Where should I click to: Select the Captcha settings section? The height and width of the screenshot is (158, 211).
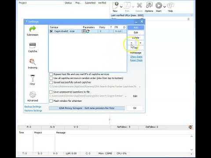click(x=33, y=47)
